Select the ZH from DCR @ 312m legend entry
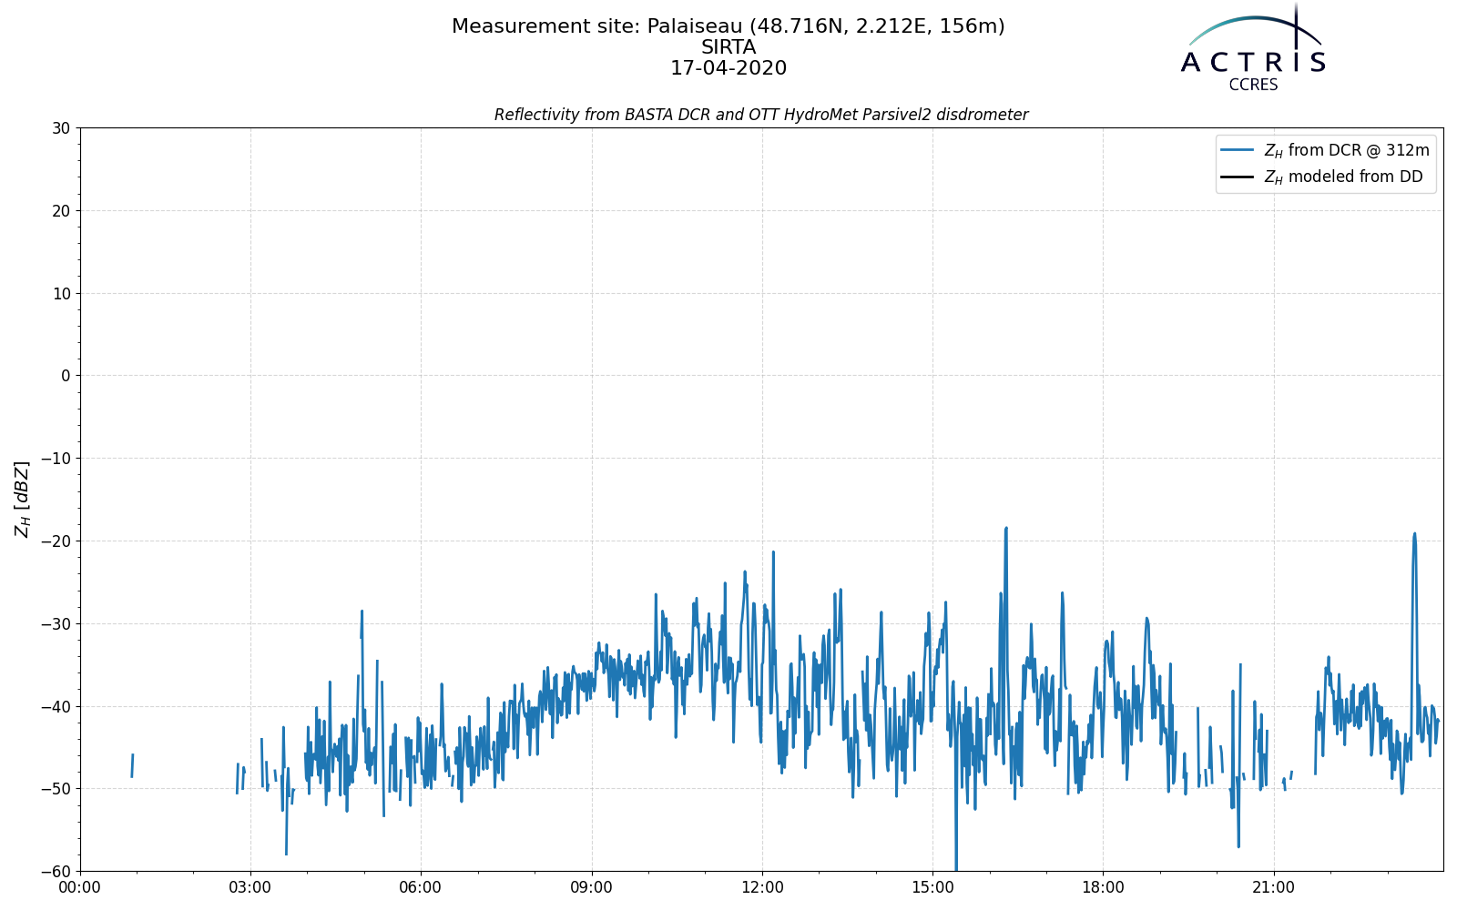Screen dimensions: 1457x910 coord(1325,150)
